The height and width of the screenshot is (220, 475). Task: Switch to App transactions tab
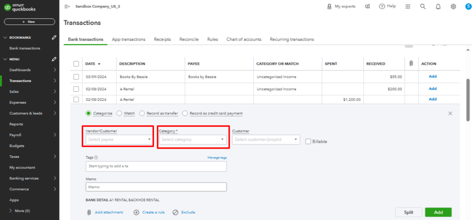pos(128,39)
